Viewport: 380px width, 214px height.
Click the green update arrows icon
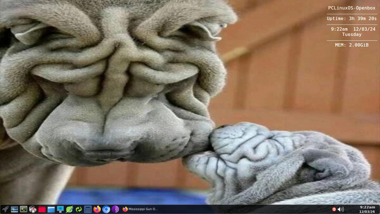(x=79, y=209)
